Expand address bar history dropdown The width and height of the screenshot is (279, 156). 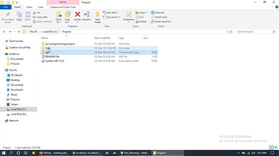228,32
